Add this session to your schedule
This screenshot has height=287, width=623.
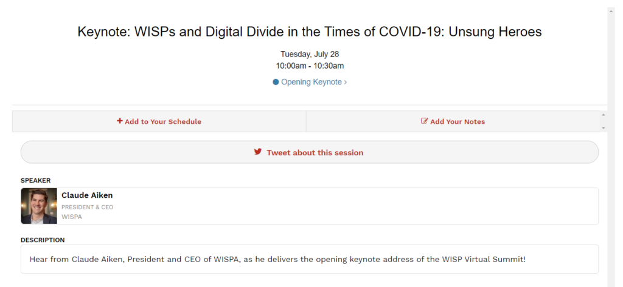point(159,121)
